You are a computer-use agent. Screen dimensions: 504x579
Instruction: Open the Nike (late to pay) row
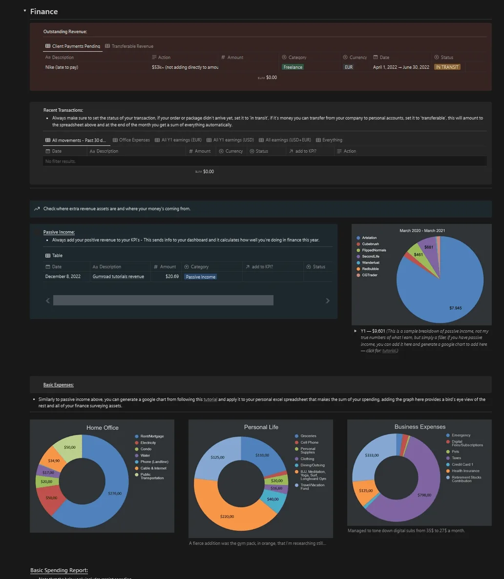click(62, 67)
